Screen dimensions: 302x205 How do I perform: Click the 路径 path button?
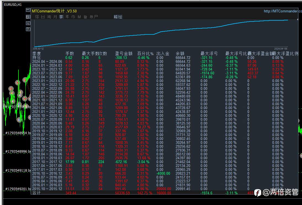(x=118, y=17)
